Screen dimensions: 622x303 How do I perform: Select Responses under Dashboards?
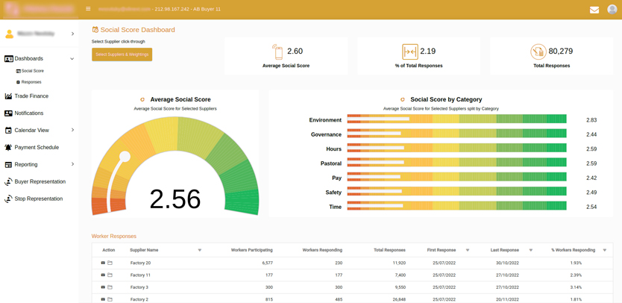[31, 82]
